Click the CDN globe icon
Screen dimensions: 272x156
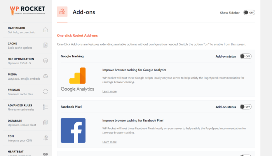tap(45, 138)
